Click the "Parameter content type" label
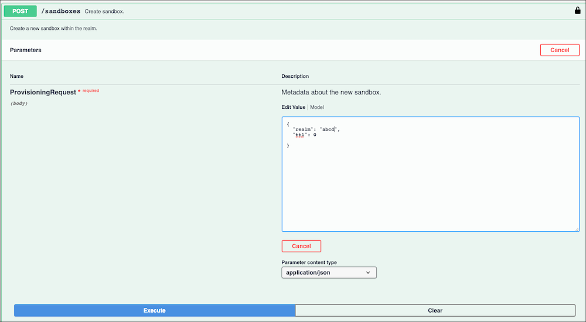The image size is (586, 322). click(309, 263)
